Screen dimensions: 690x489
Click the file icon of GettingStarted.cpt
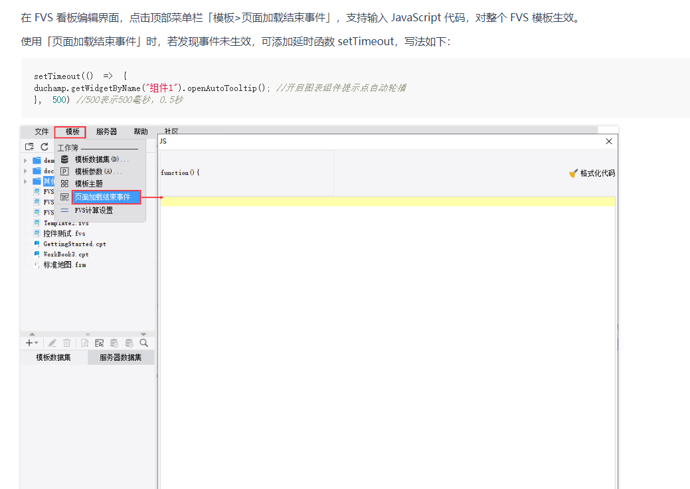pos(37,244)
